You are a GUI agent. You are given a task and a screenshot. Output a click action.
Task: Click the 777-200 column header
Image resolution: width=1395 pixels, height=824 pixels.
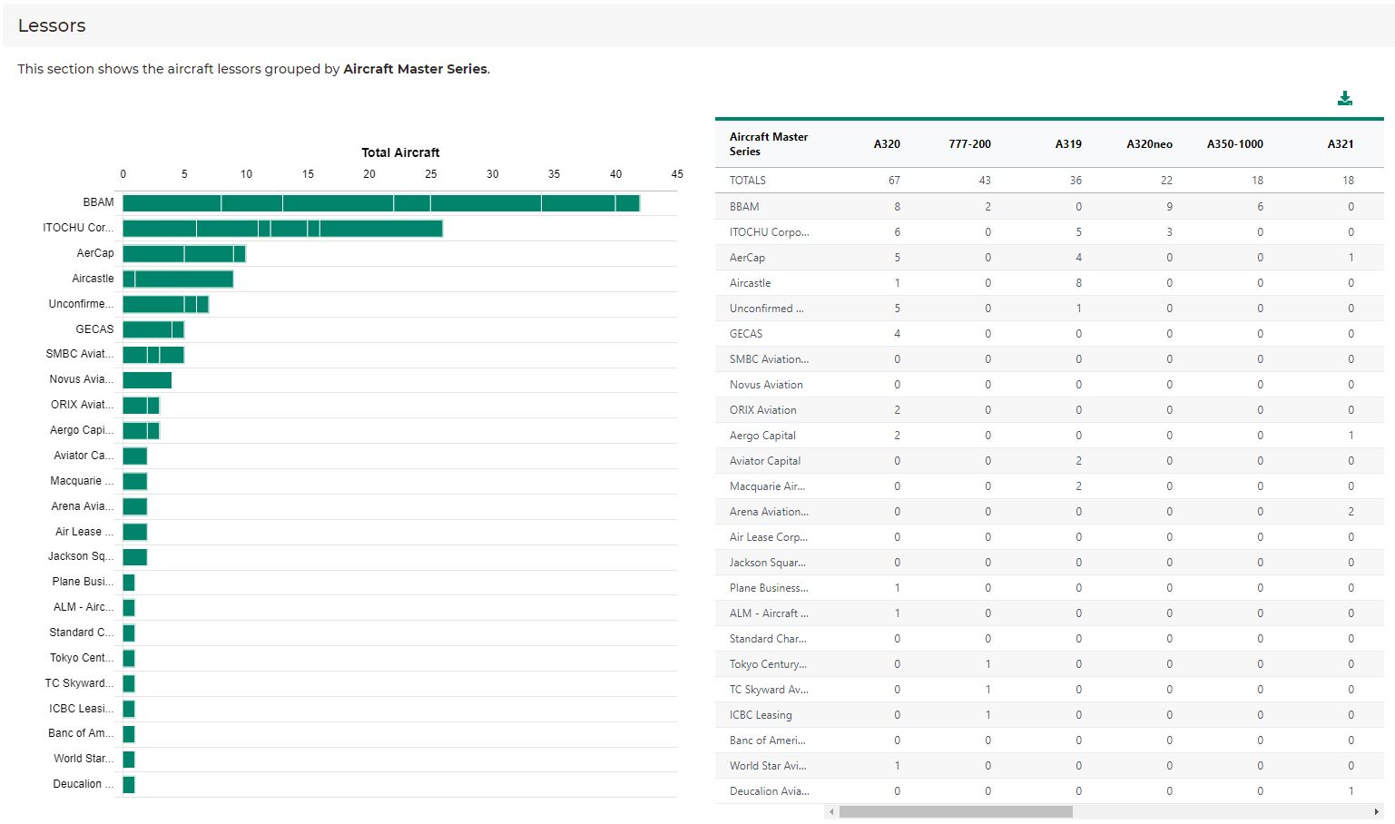[969, 143]
